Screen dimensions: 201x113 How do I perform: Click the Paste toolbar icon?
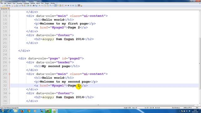[x=25, y=6]
